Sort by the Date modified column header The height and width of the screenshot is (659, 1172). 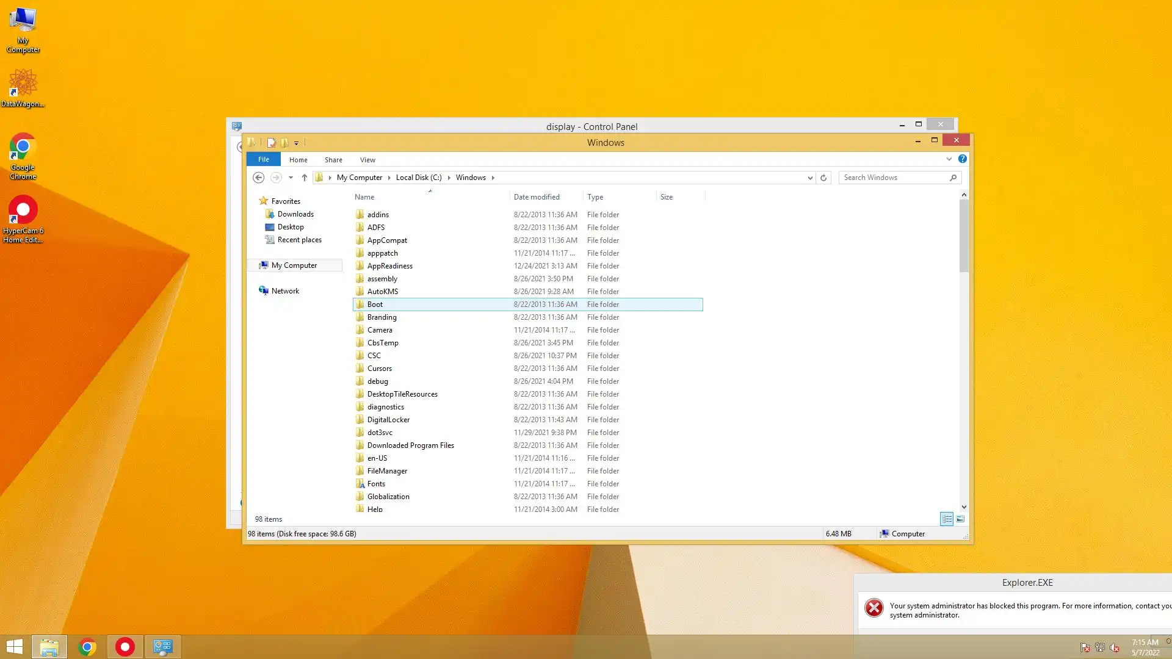click(x=537, y=197)
